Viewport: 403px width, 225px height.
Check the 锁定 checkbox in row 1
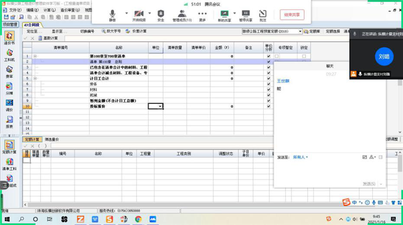(304, 56)
